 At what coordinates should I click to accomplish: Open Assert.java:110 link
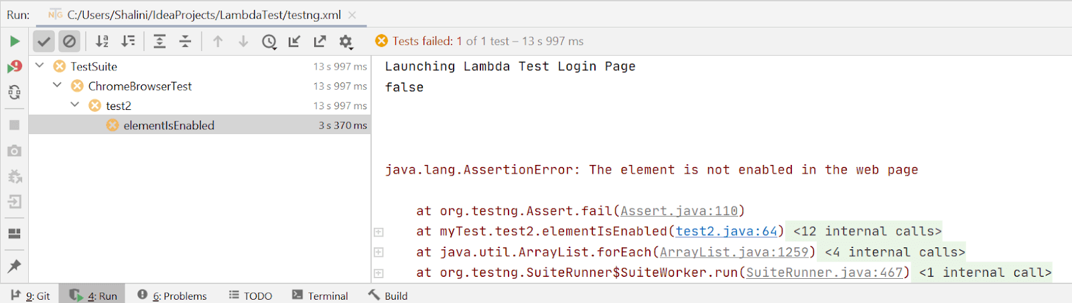point(679,210)
